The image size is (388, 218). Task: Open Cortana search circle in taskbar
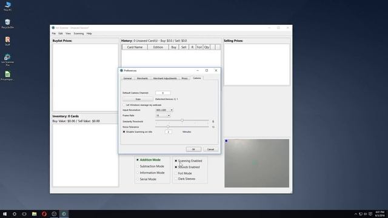15,214
